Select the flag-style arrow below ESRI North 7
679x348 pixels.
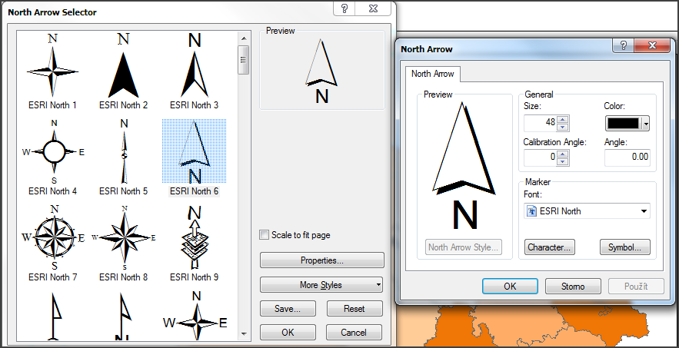(54, 316)
